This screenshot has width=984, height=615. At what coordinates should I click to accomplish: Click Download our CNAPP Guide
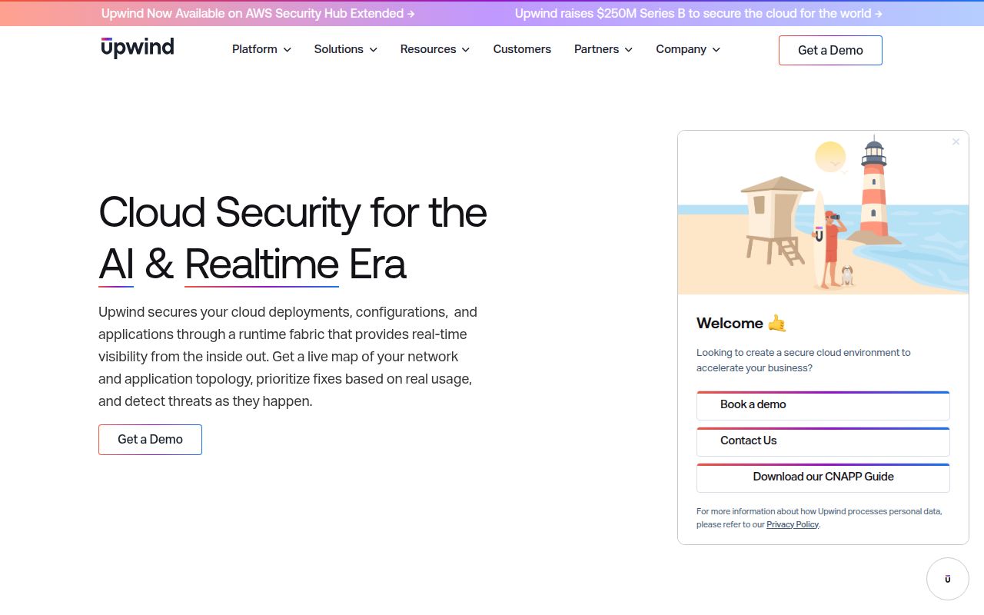click(x=823, y=477)
